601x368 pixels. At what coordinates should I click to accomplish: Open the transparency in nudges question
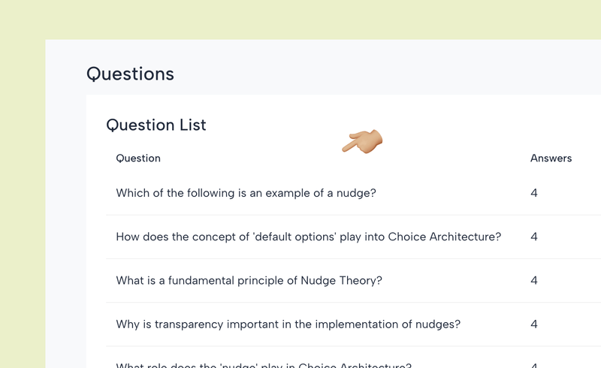(288, 324)
